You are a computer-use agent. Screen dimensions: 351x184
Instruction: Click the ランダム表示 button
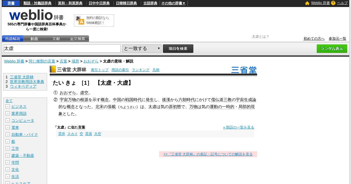point(332,48)
